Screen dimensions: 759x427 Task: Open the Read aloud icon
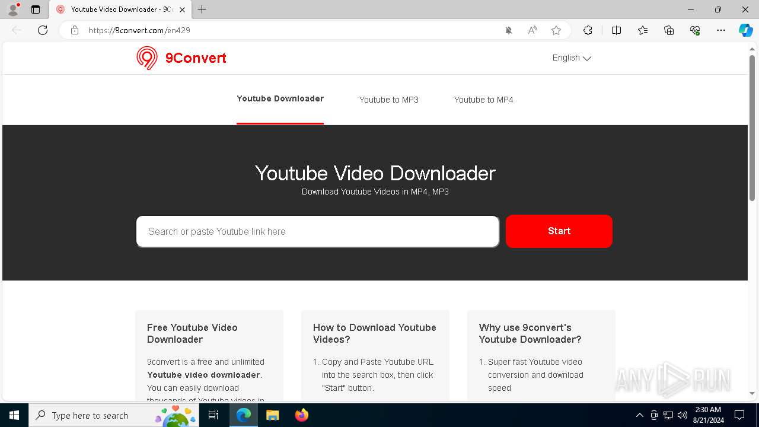pos(532,30)
